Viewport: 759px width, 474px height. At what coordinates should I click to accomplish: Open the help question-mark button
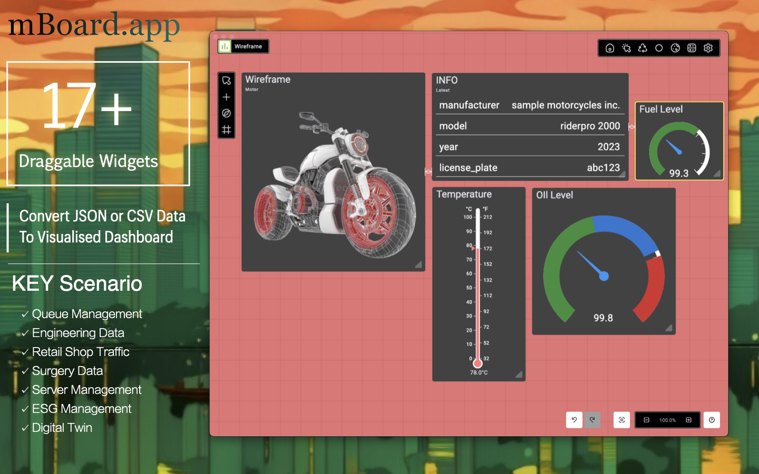(x=711, y=420)
